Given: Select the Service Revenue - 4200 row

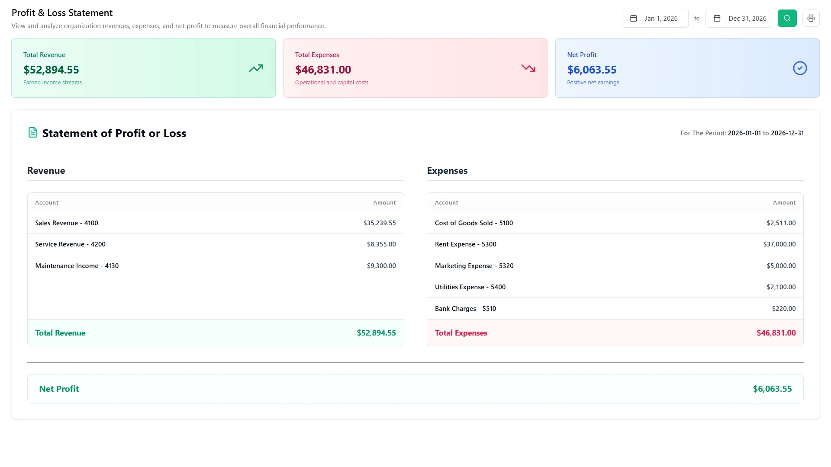Looking at the screenshot, I should coord(216,244).
